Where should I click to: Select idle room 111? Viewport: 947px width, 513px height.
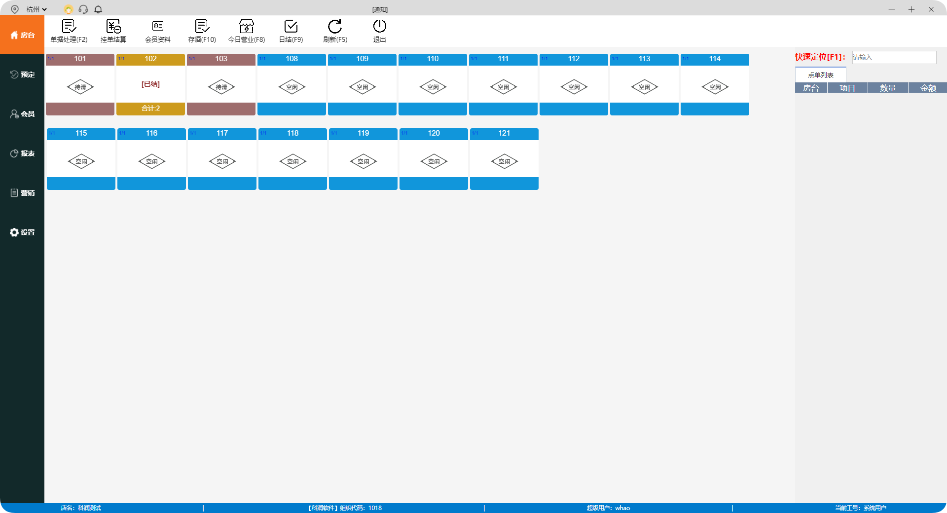pos(503,84)
